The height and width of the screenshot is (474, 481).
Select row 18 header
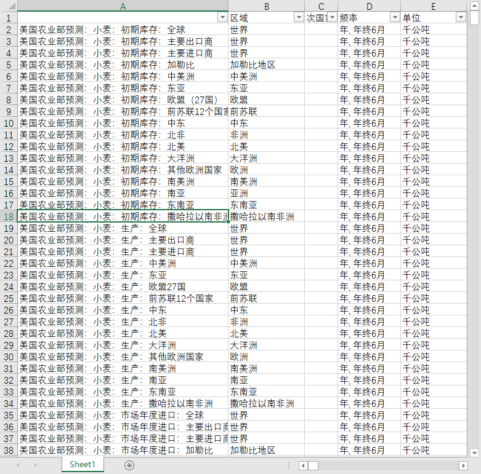coord(9,216)
